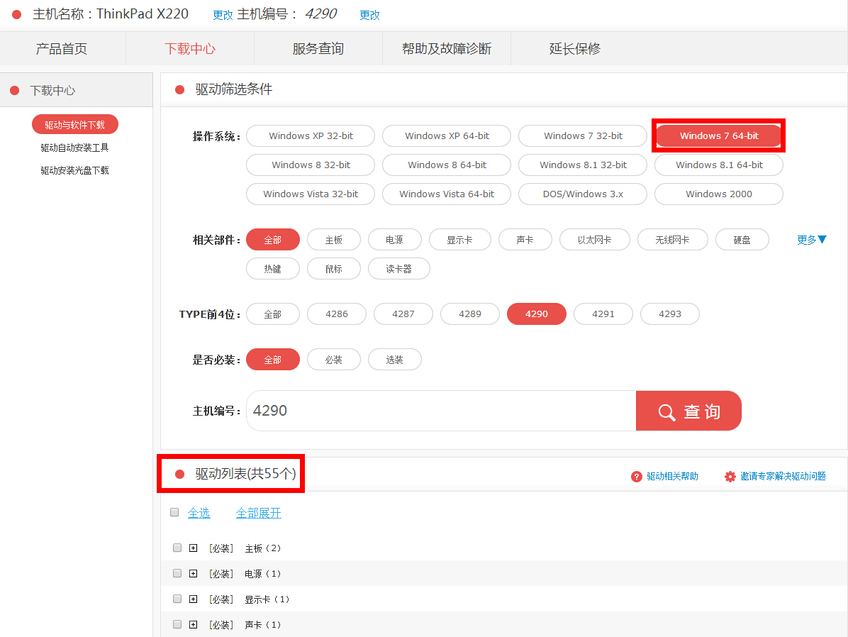Filter by 无线网卡 component

pyautogui.click(x=672, y=240)
